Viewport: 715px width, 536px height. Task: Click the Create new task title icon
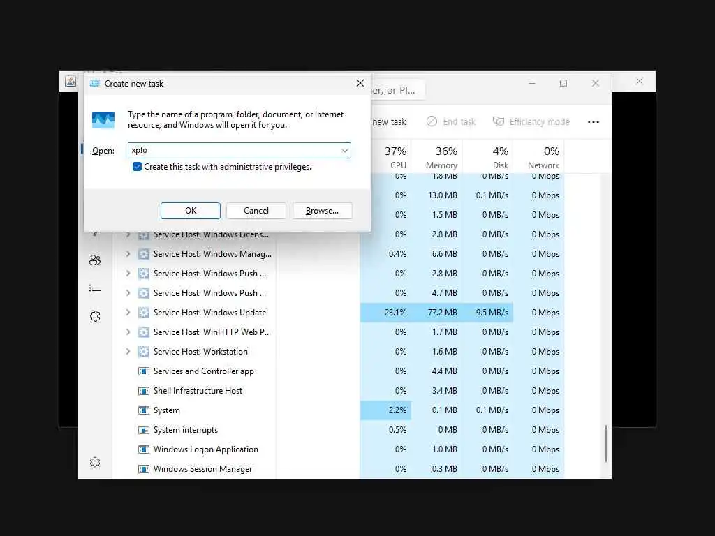[95, 84]
